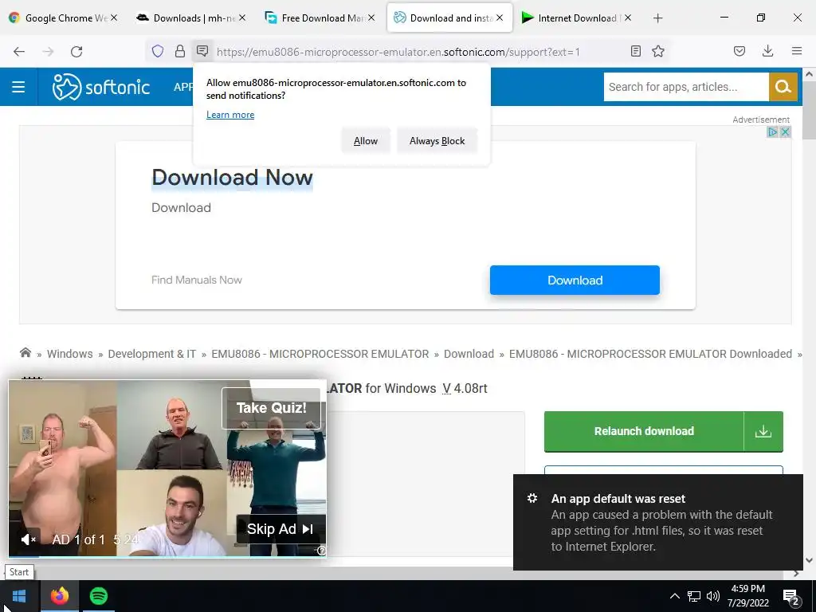Click Always Block for notifications

point(437,141)
